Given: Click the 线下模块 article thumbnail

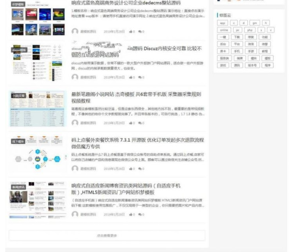Looking at the screenshot, I should [37, 154].
